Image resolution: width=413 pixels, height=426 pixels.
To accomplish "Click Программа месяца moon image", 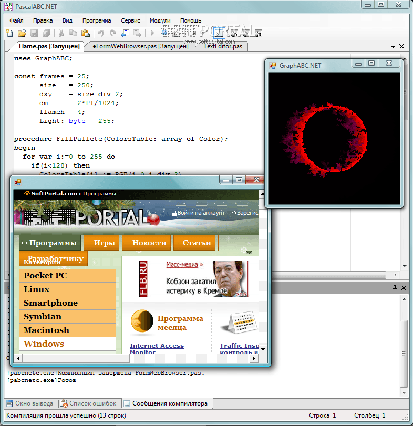I will pos(142,321).
